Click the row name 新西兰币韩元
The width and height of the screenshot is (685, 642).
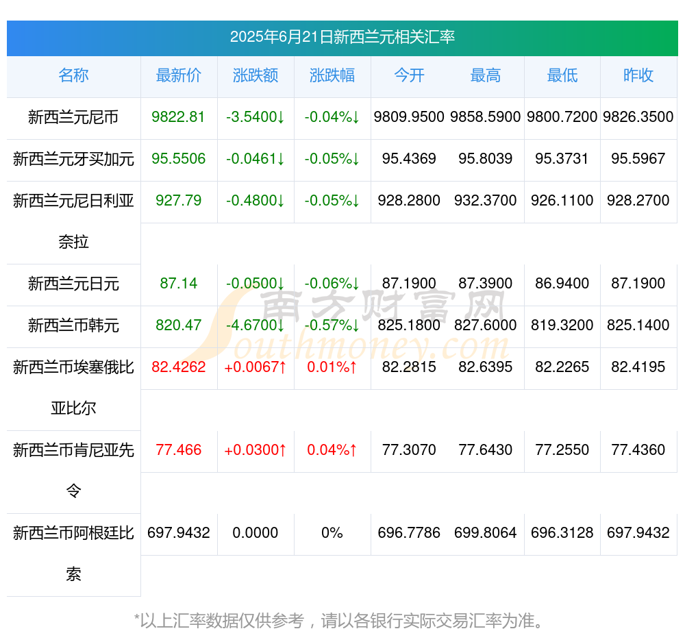click(x=73, y=325)
